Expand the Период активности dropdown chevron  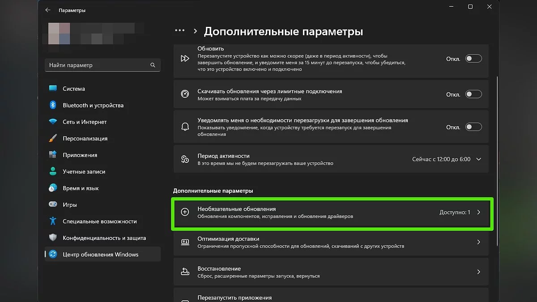(479, 159)
